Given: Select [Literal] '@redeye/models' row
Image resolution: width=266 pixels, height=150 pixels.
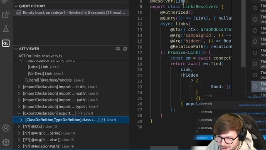Looking at the screenshot, I should tap(71, 80).
